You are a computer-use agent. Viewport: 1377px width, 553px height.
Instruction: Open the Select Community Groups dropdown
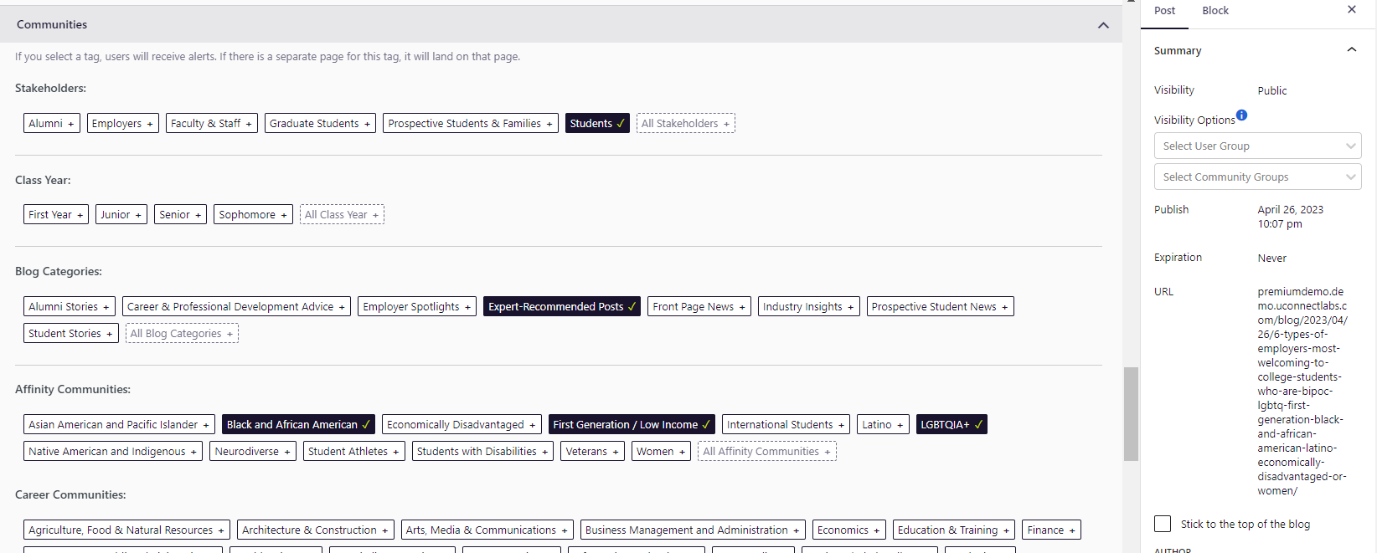click(x=1256, y=177)
